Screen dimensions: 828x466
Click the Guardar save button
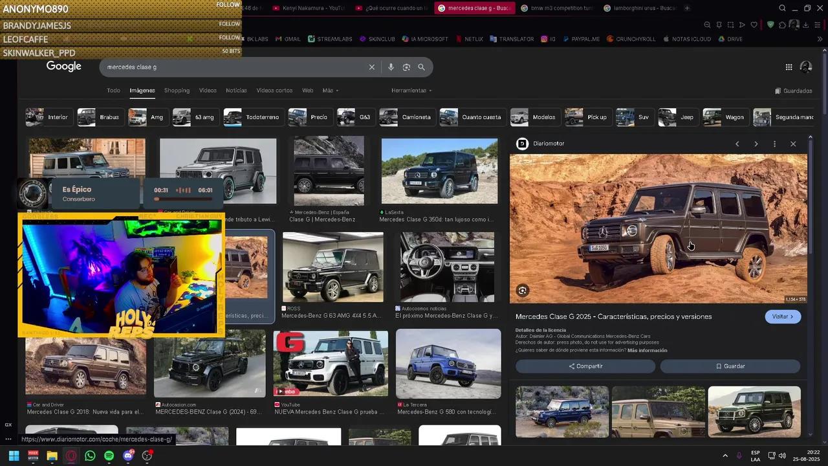pyautogui.click(x=730, y=366)
